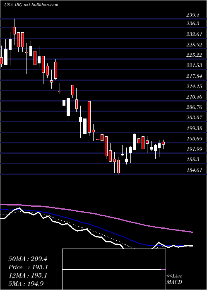
Task: Select the 203.07 price axis value
Action: 194,117
